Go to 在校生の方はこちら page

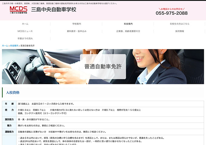pyautogui.click(x=180, y=24)
